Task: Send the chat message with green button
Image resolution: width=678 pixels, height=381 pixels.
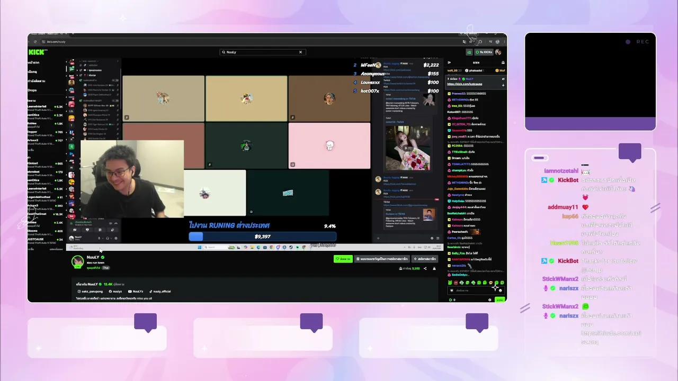Action: 499,300
